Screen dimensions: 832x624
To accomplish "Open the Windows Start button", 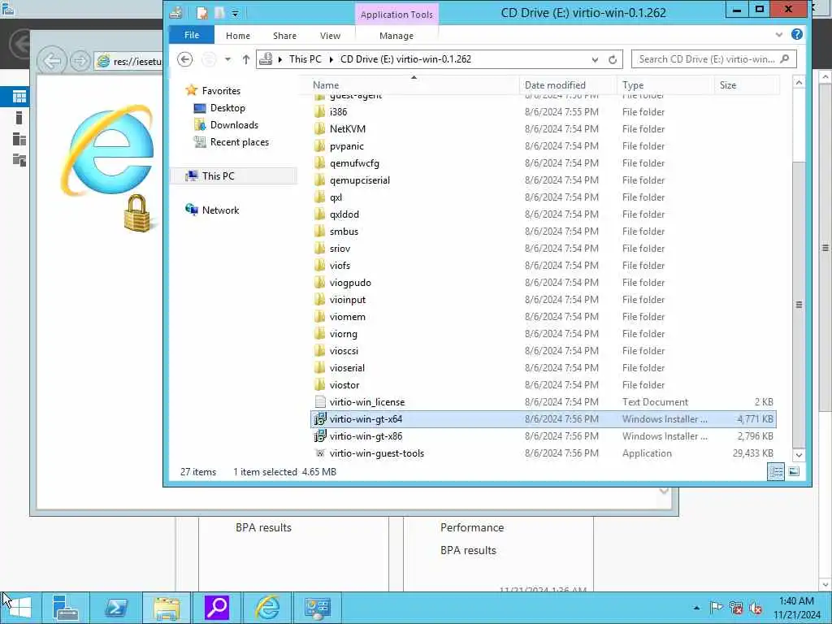I will click(20, 607).
